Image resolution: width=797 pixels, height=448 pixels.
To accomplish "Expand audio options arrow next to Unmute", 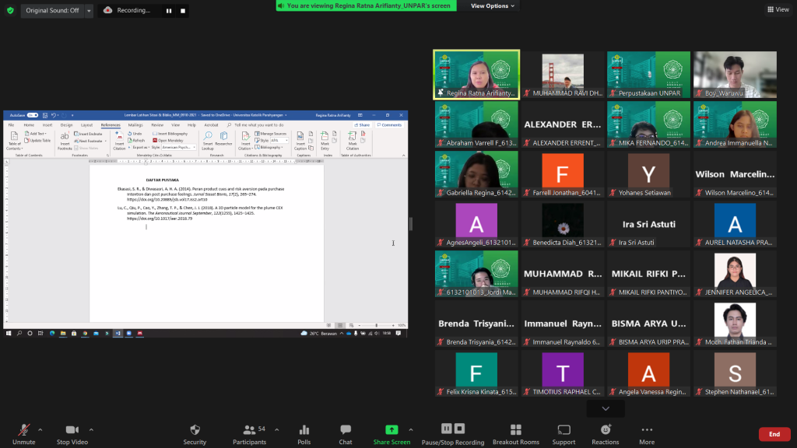I will tap(40, 429).
